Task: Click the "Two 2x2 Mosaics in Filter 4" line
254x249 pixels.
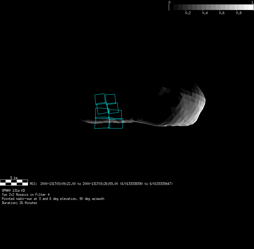Action: 26,195
